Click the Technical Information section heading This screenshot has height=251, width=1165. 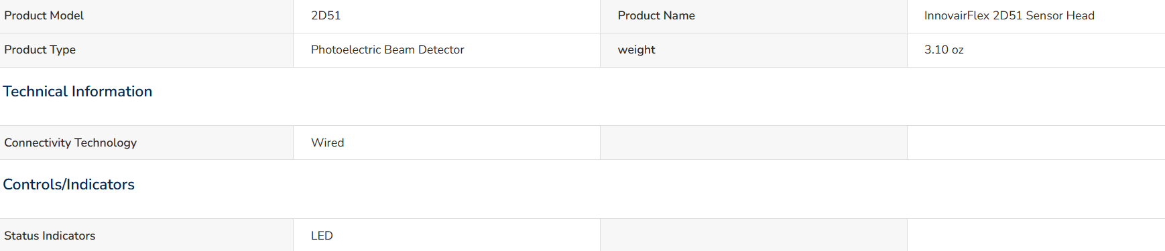(78, 92)
